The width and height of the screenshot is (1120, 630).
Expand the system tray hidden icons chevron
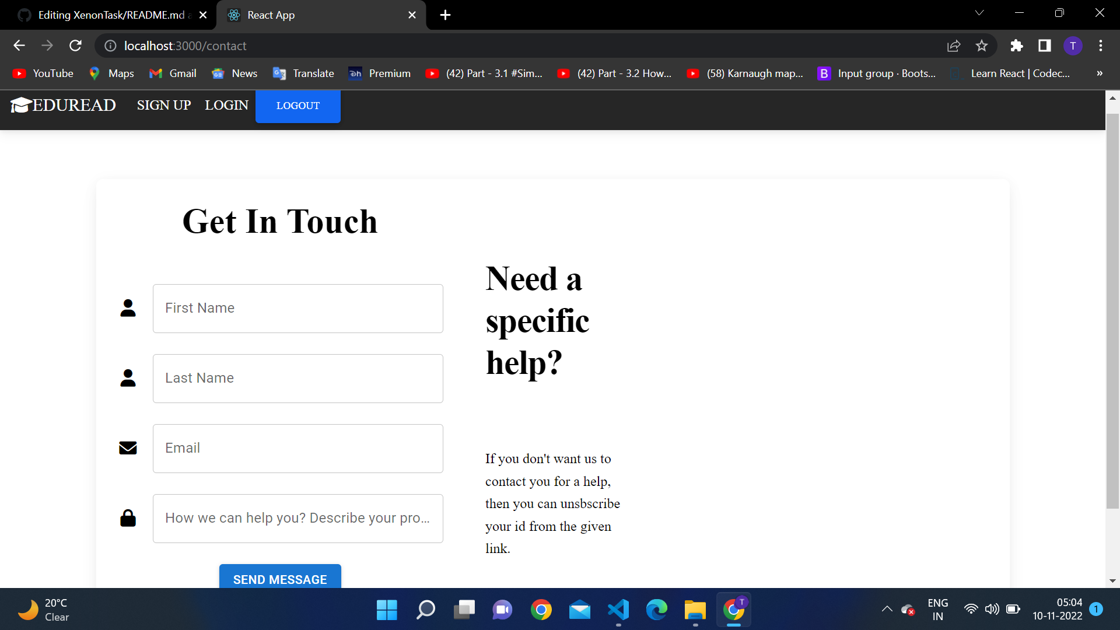click(887, 610)
